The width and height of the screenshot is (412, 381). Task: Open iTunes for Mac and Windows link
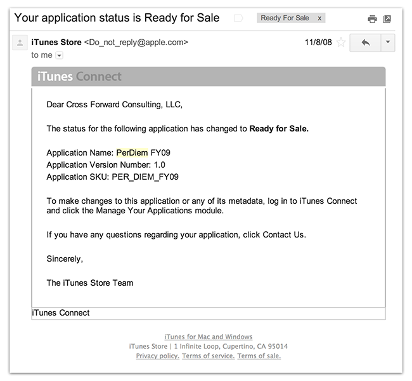[209, 337]
